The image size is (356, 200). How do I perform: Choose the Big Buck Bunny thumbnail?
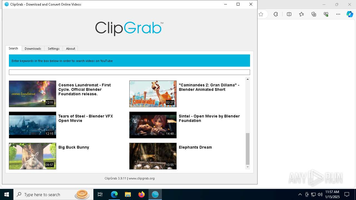click(33, 156)
